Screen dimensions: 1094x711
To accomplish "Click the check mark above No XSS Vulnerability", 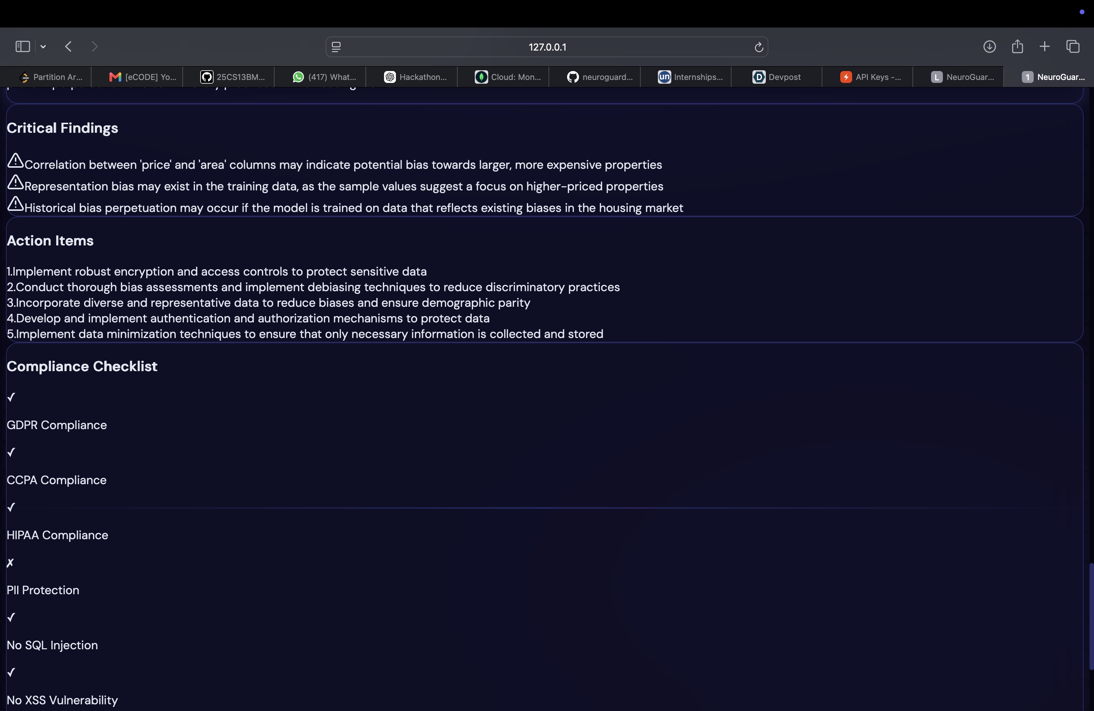I will tap(12, 673).
